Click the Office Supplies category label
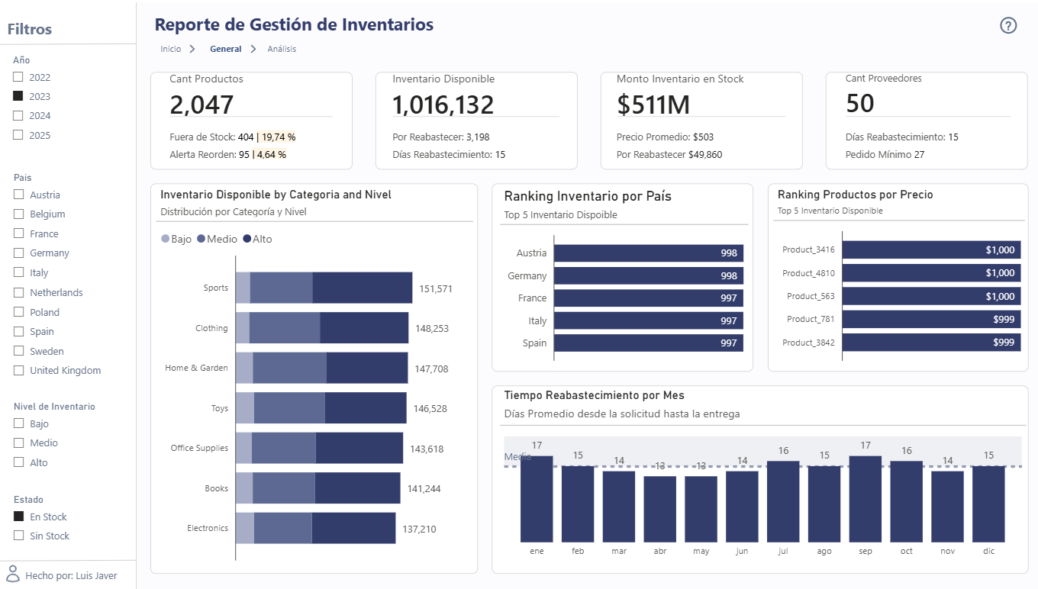Image resolution: width=1038 pixels, height=589 pixels. tap(199, 448)
